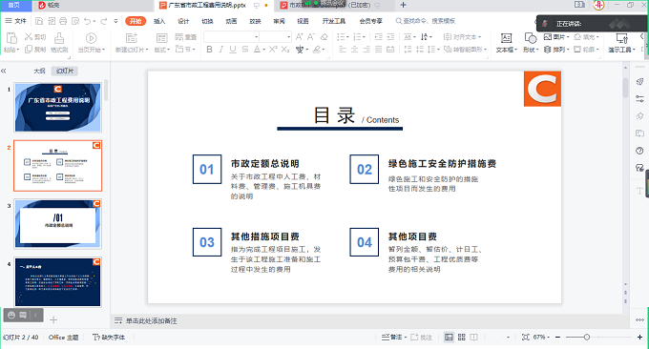Click the search commands box
This screenshot has height=349, width=649.
[x=426, y=21]
